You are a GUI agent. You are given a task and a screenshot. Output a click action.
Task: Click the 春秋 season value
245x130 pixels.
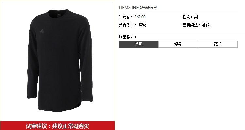(x=142, y=25)
